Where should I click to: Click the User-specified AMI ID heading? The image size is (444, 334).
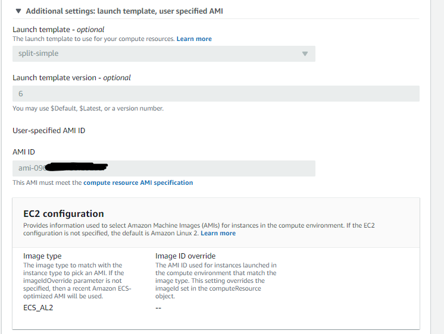(49, 130)
